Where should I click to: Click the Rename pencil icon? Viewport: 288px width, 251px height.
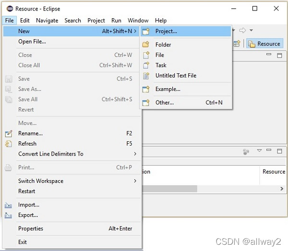click(9, 134)
